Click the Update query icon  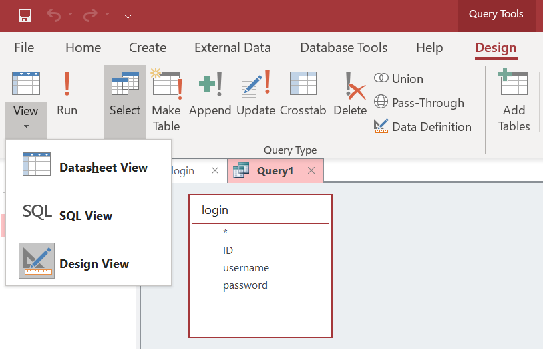[256, 94]
